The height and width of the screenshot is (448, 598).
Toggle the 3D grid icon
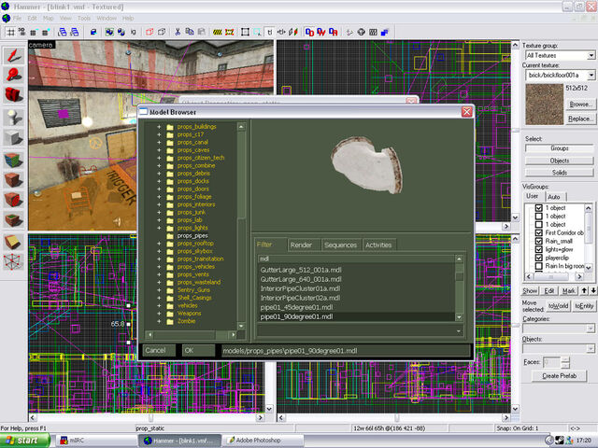pos(21,32)
